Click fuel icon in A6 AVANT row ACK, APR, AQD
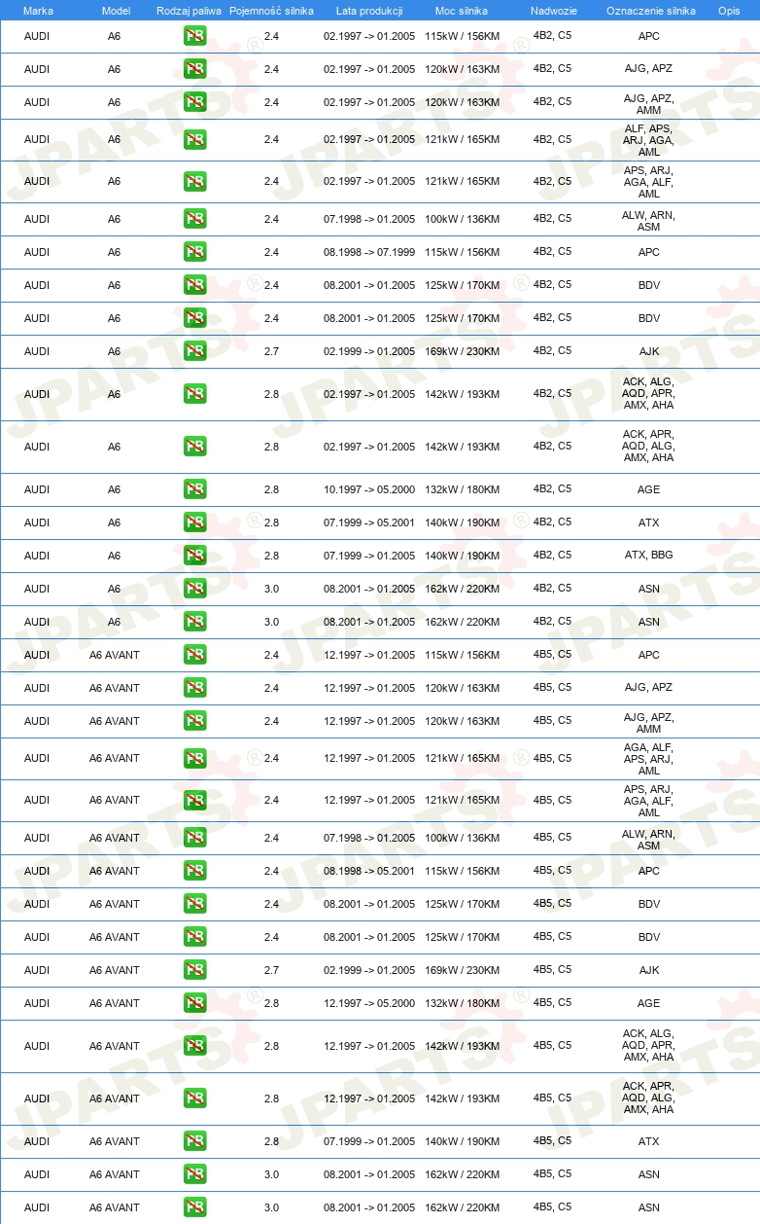 (x=194, y=1098)
